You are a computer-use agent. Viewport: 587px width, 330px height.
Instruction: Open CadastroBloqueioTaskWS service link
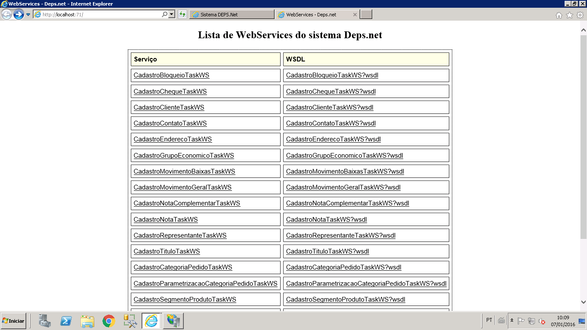pos(171,75)
